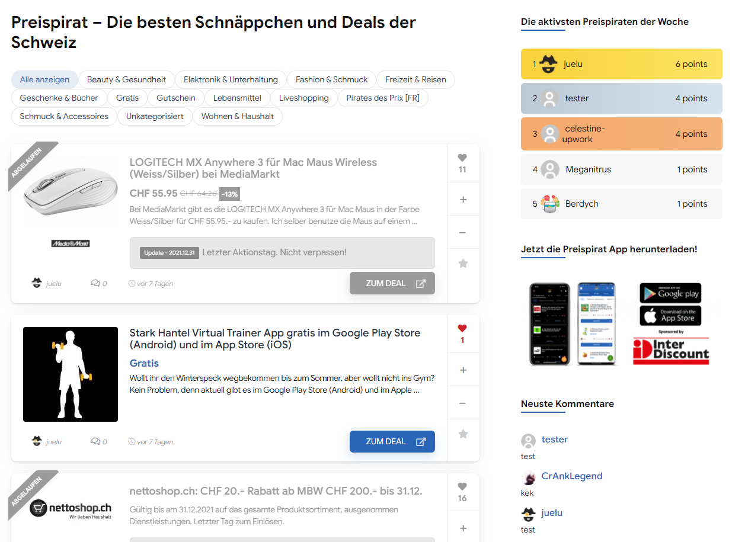Favorite the Logitech deal with star icon
Image resolution: width=732 pixels, height=542 pixels.
click(463, 264)
